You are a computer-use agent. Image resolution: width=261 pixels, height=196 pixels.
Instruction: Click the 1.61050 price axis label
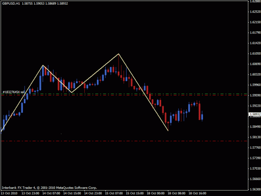point(255,53)
